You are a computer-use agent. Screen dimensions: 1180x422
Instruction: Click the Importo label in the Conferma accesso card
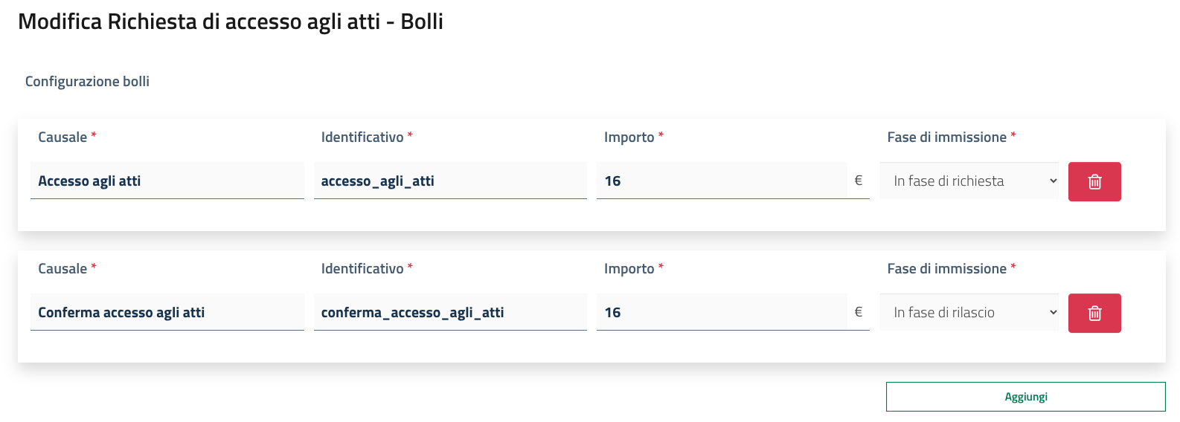[x=629, y=269]
